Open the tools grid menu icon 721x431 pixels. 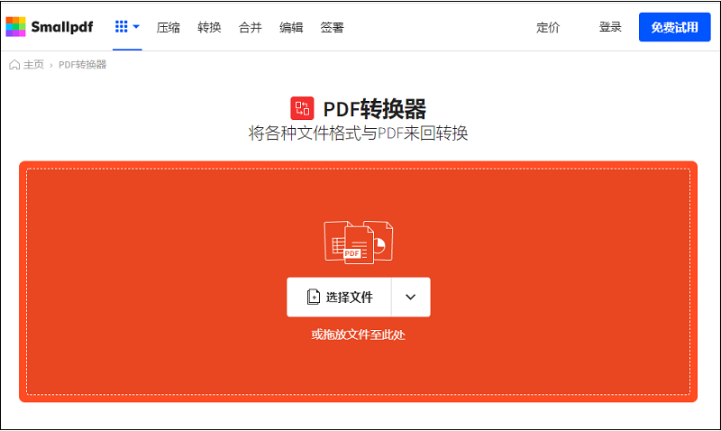tap(122, 27)
